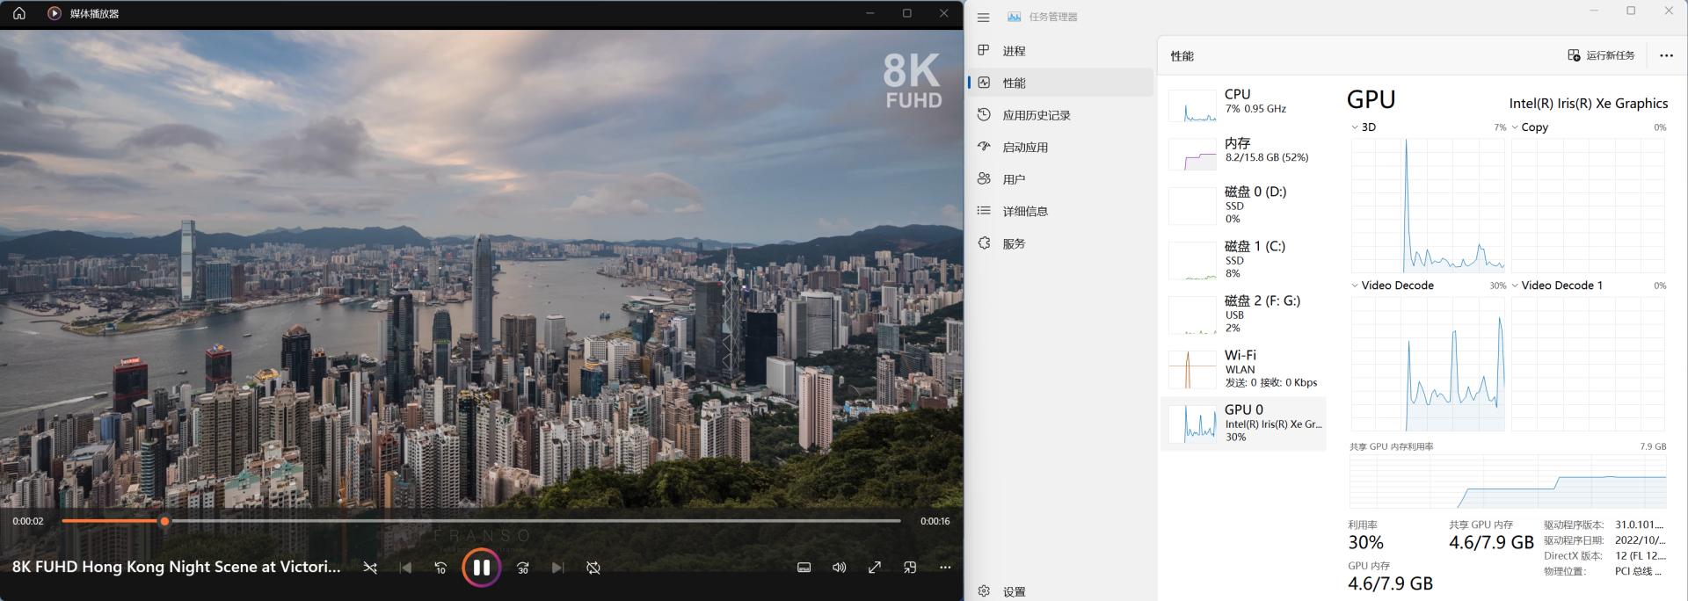This screenshot has width=1688, height=601.
Task: Expand the 3D graph engine dropdown
Action: [1355, 127]
